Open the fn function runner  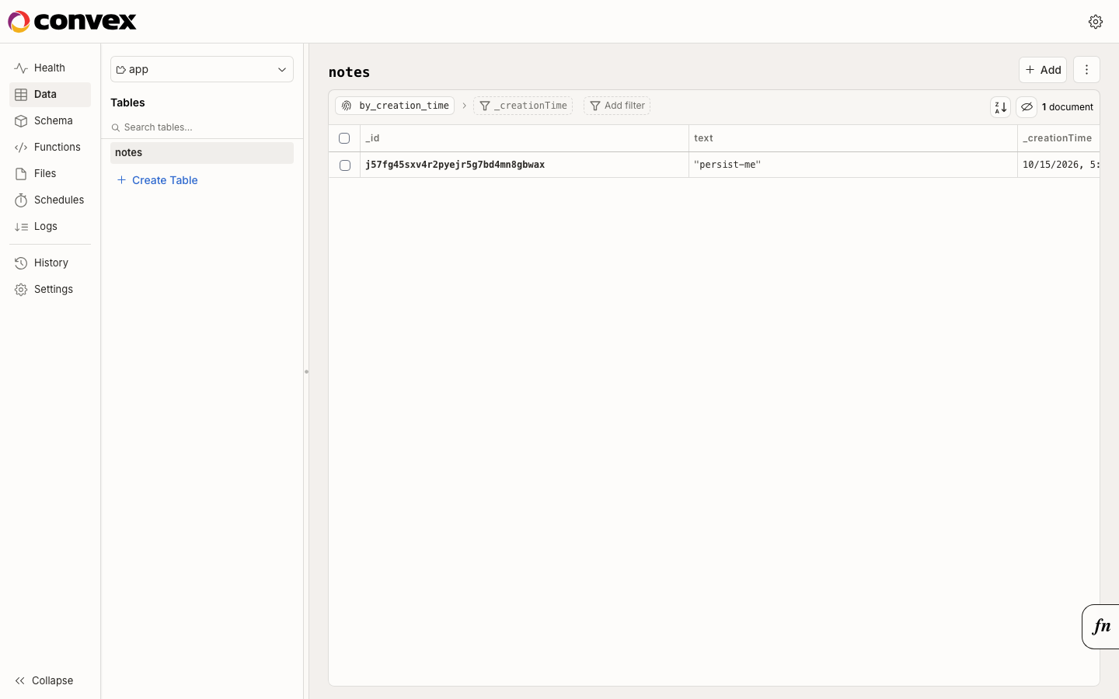tap(1101, 627)
